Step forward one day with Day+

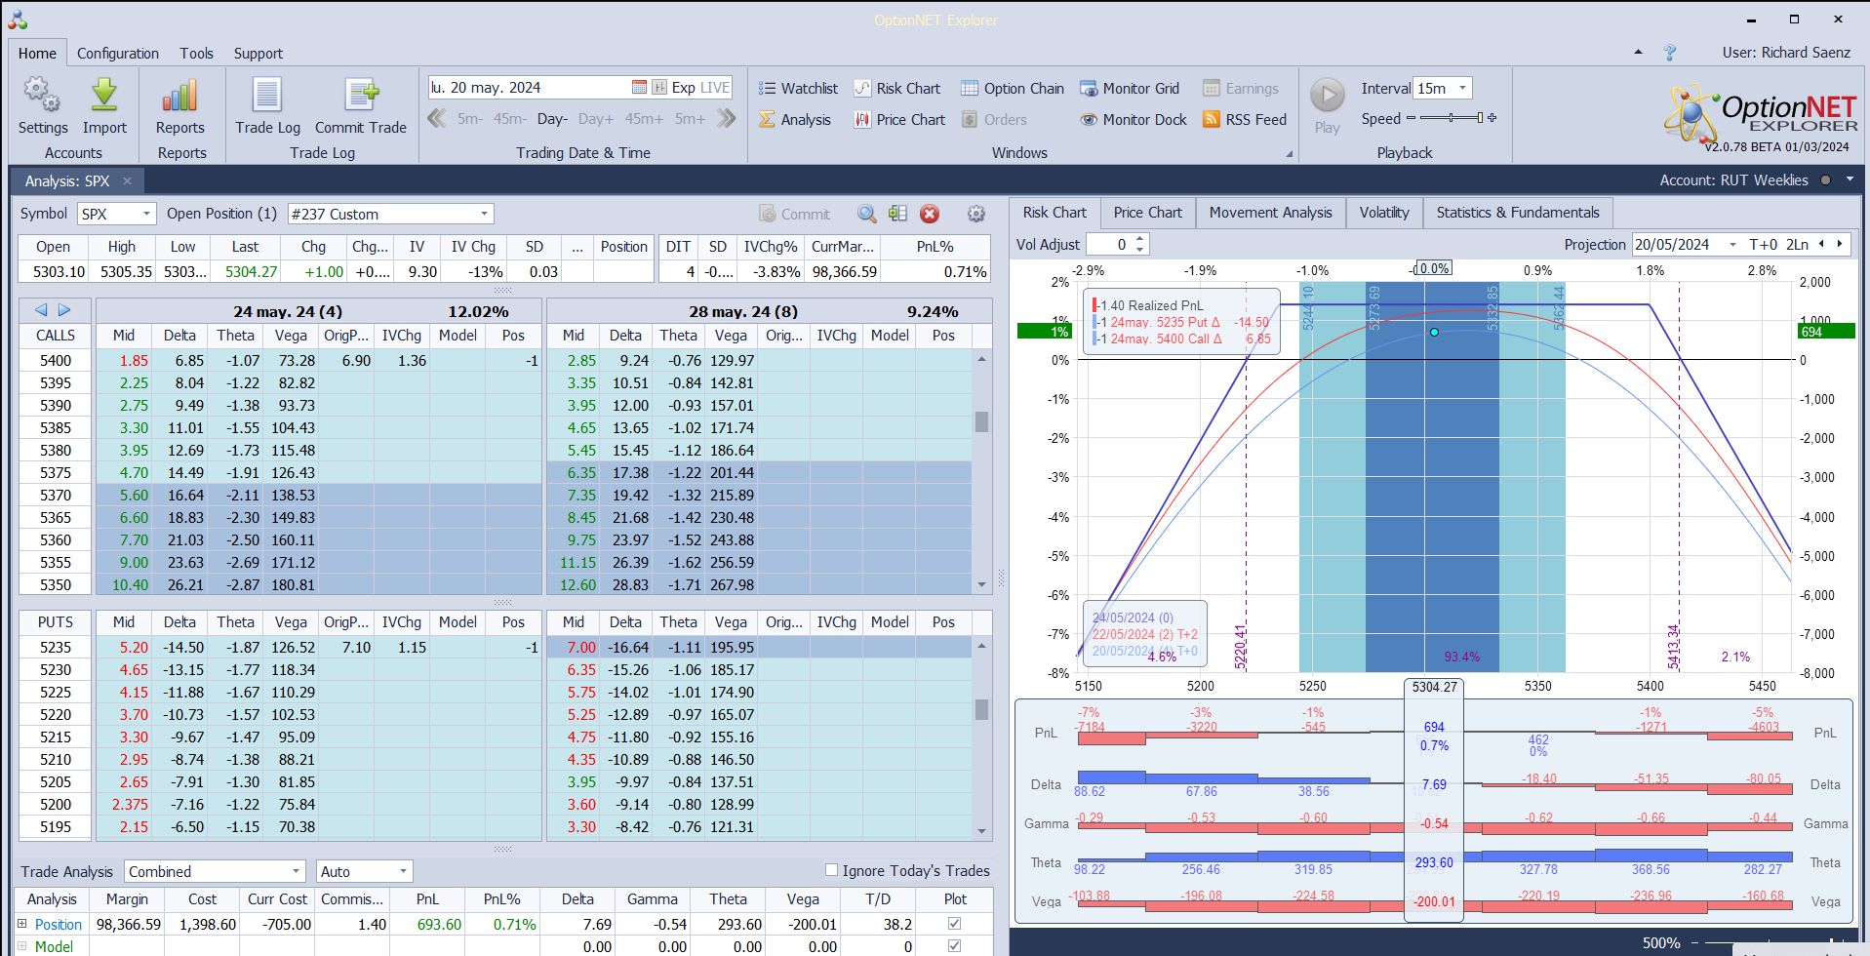tap(595, 119)
